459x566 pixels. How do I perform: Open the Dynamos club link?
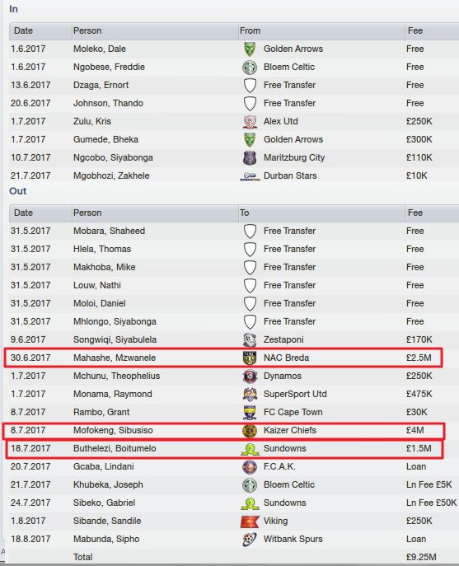pyautogui.click(x=283, y=377)
